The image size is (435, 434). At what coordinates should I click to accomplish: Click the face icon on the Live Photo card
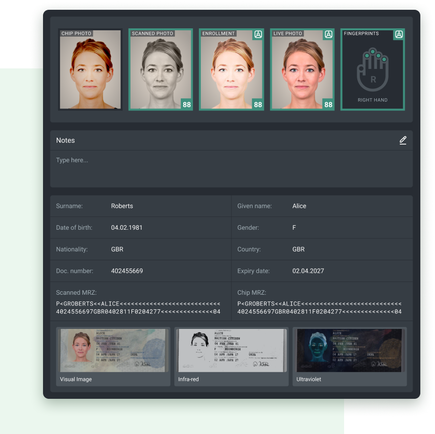click(x=328, y=34)
